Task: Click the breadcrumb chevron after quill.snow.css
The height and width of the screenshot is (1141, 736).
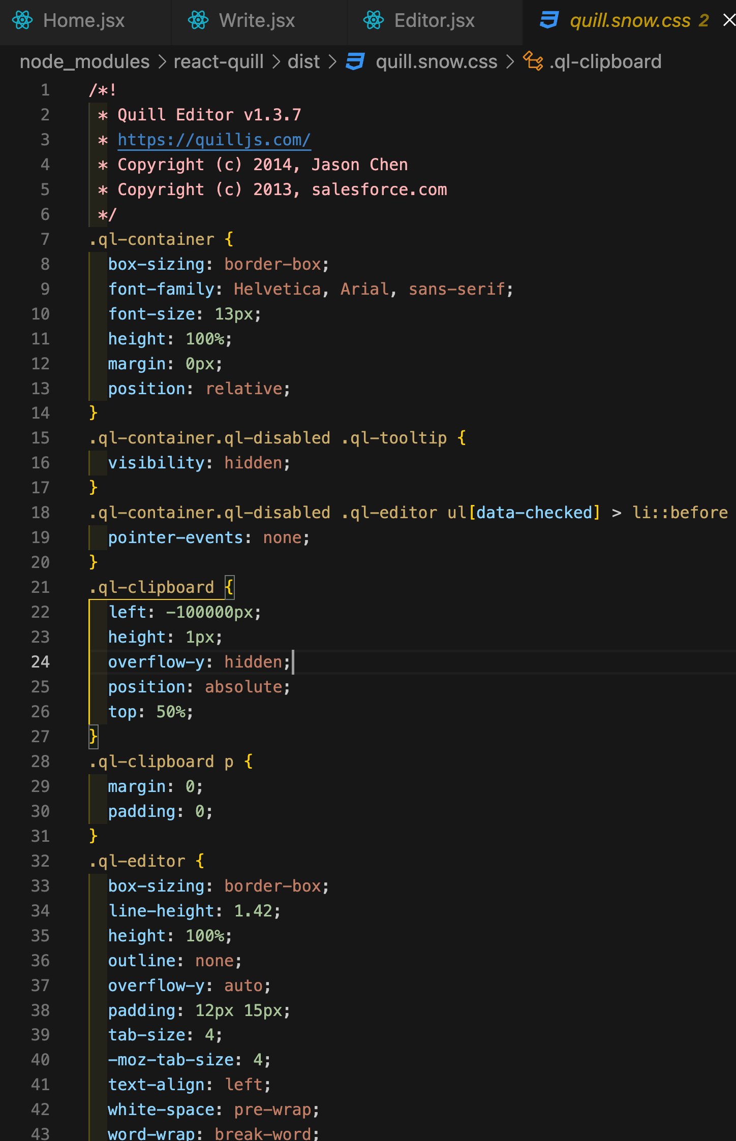Action: point(510,61)
